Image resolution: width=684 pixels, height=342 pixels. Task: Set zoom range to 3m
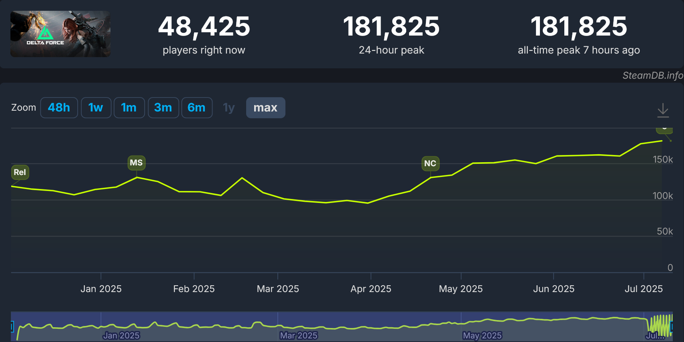tap(163, 107)
